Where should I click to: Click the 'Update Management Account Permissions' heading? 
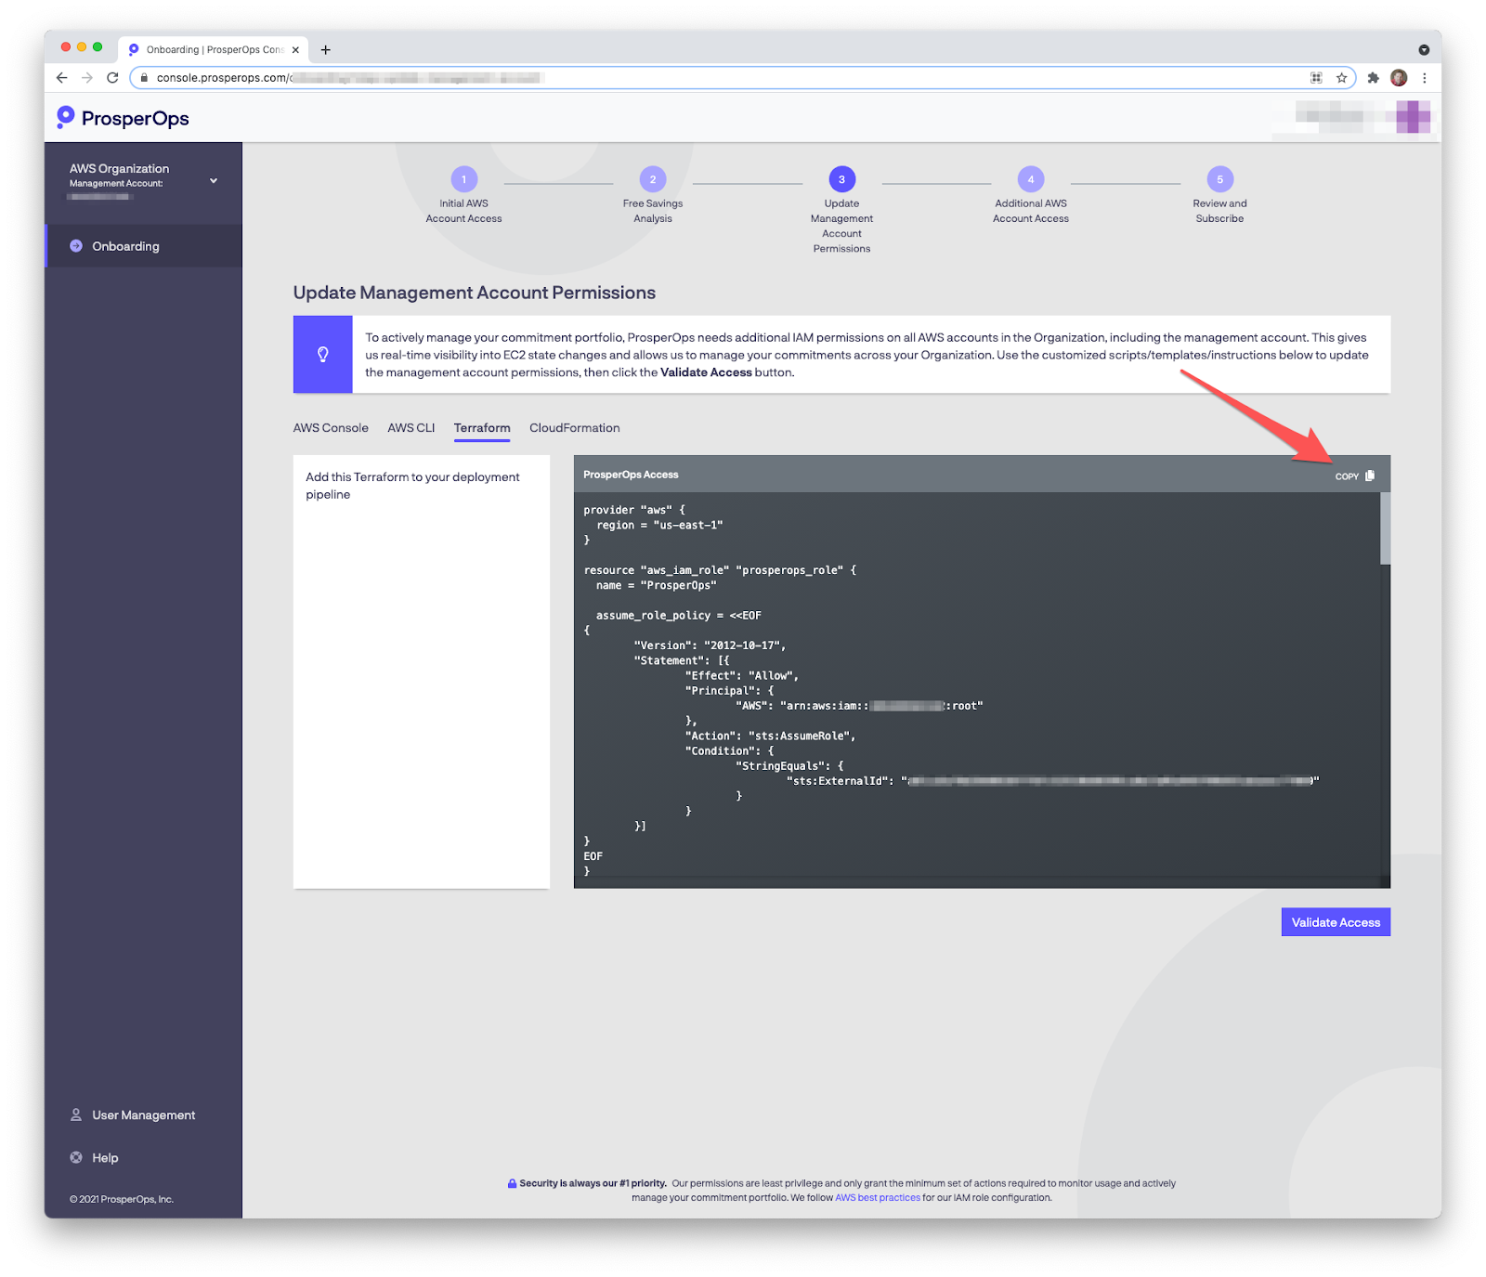coord(475,293)
